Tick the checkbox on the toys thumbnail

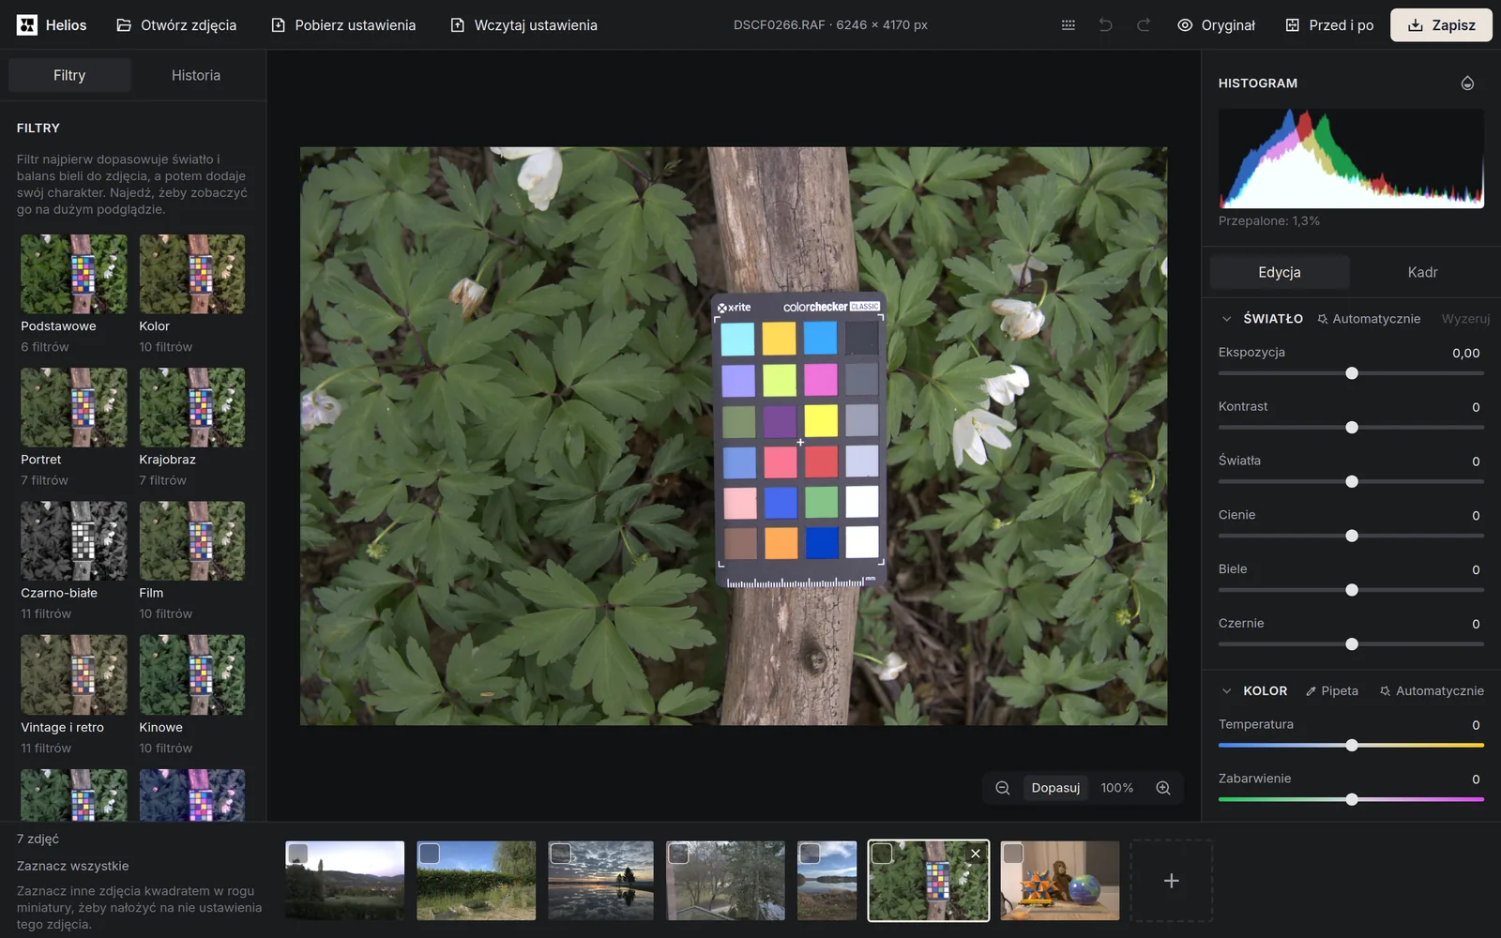(1013, 853)
